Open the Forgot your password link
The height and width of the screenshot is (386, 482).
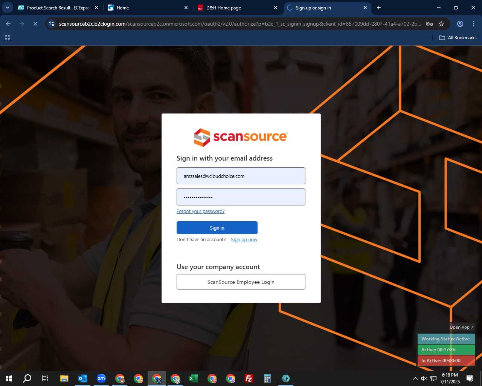(x=200, y=211)
